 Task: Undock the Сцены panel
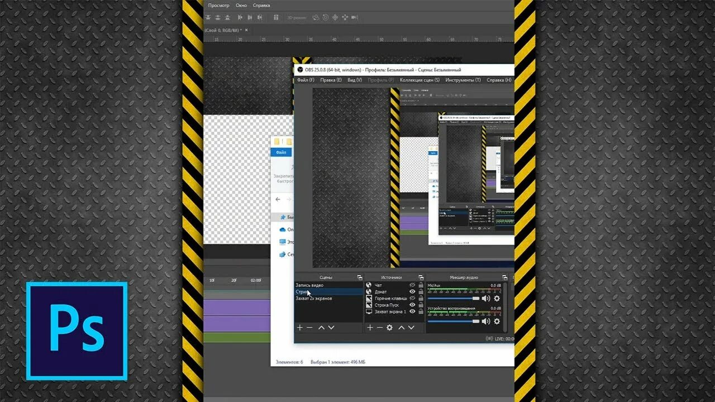[359, 277]
